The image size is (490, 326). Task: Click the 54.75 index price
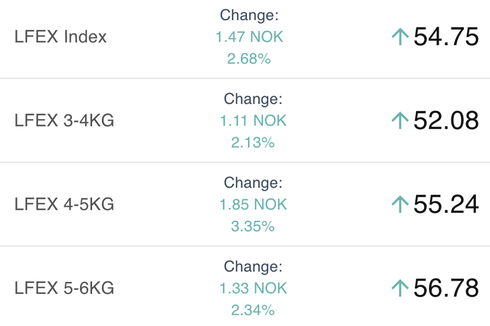[x=446, y=37]
